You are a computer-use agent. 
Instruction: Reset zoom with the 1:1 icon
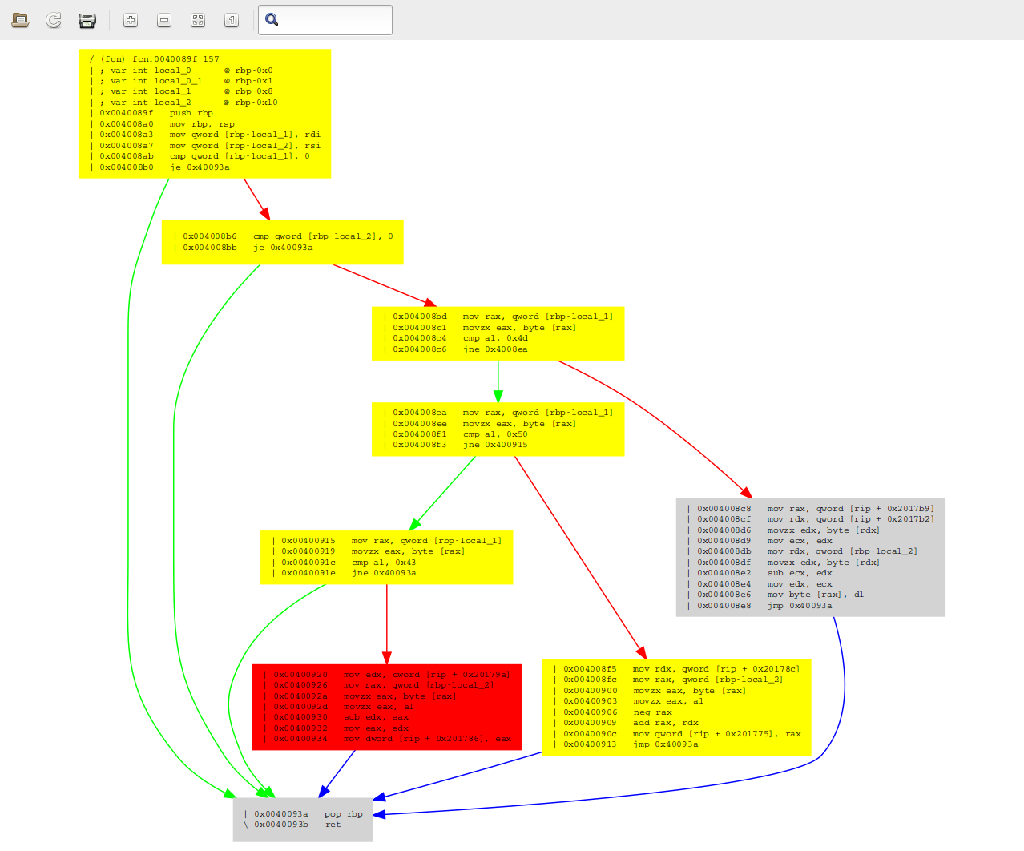pyautogui.click(x=231, y=19)
